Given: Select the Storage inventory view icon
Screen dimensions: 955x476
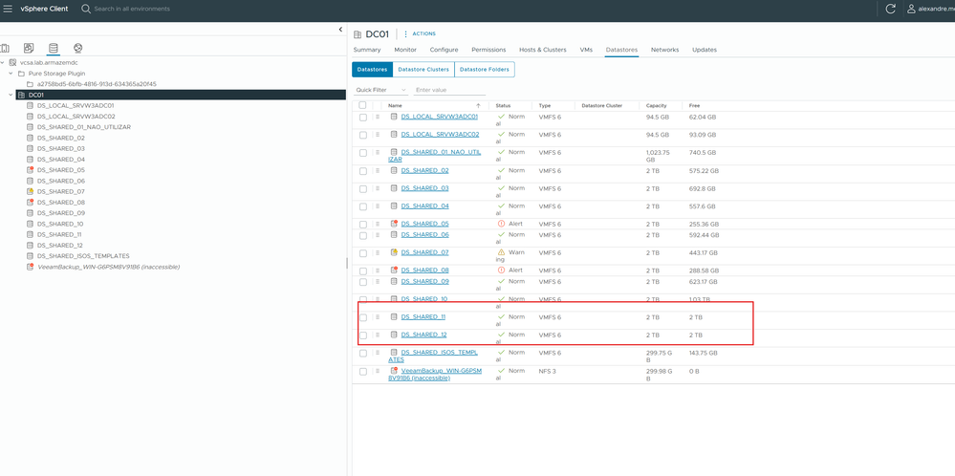Looking at the screenshot, I should pos(53,48).
